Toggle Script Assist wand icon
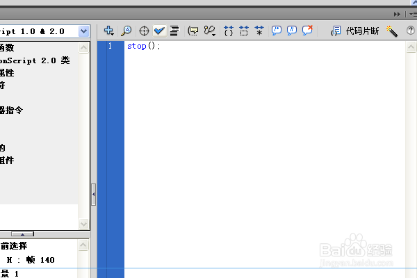 point(392,31)
